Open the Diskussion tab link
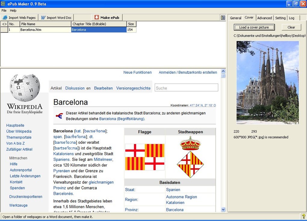This screenshot has width=307, height=221. coord(75,88)
